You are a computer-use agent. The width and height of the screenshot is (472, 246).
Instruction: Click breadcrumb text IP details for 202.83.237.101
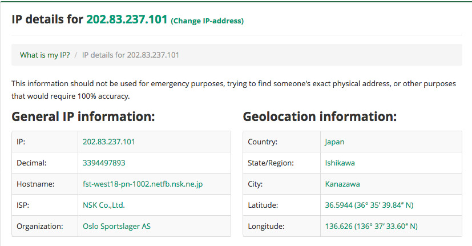click(130, 55)
